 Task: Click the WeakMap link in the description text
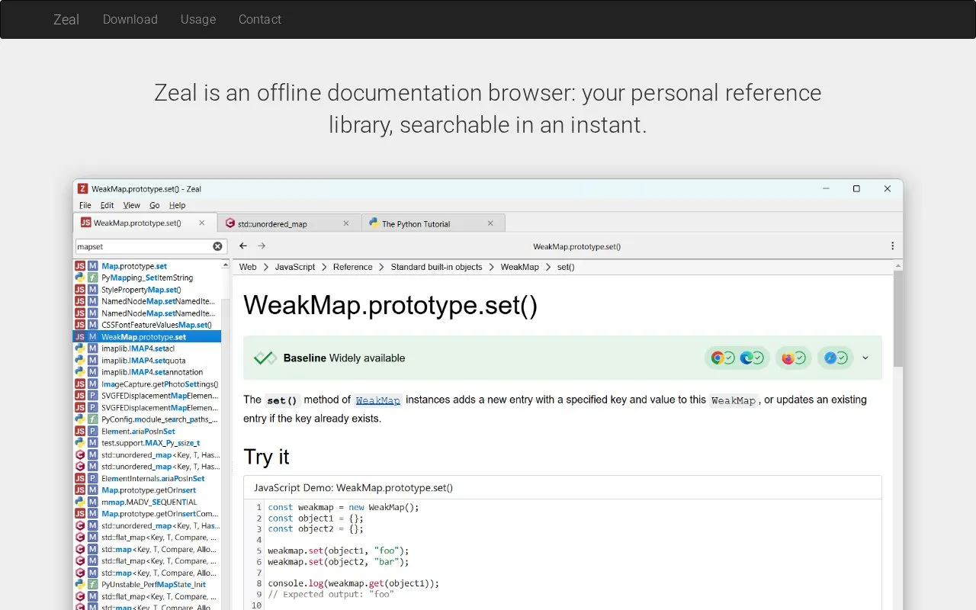pos(378,400)
